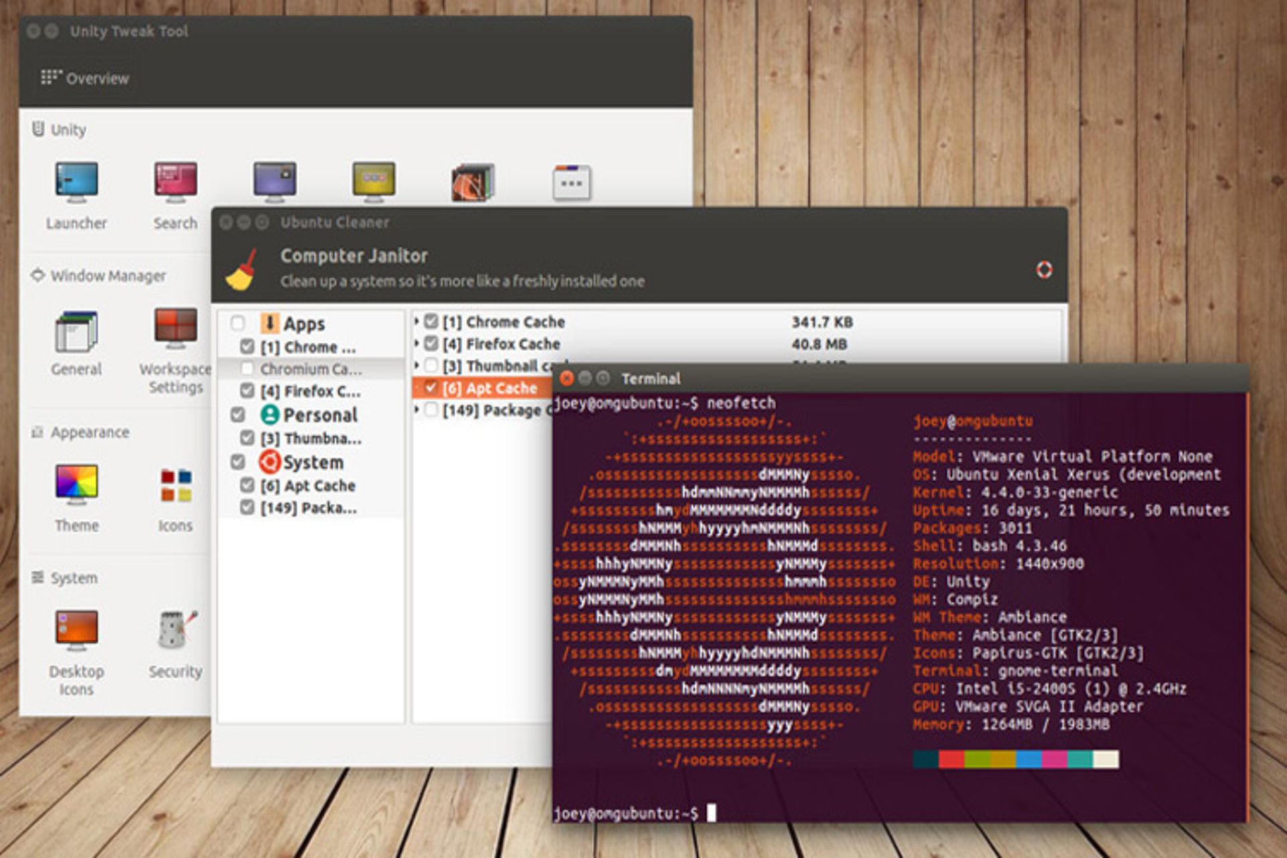The width and height of the screenshot is (1287, 858).
Task: Click the Personal category user icon
Action: (x=269, y=415)
